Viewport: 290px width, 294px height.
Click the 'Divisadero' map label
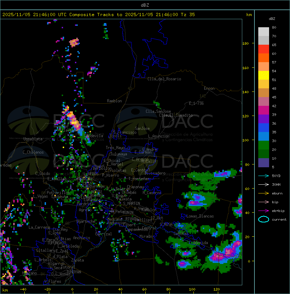click(155, 173)
